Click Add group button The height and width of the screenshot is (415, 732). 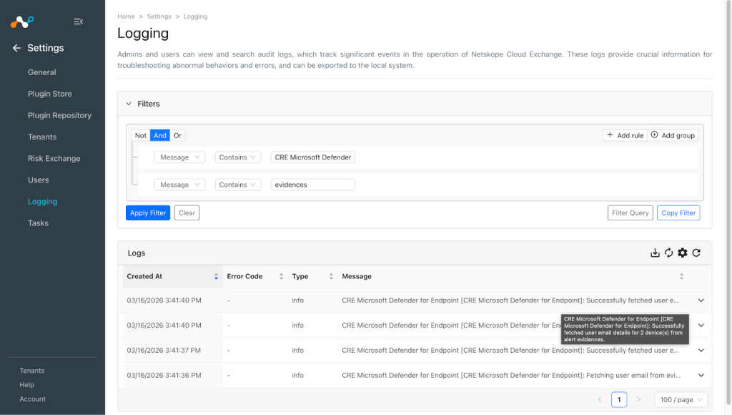[673, 135]
